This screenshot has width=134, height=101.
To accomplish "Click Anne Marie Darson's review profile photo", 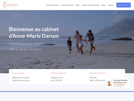I will tap(109, 83).
